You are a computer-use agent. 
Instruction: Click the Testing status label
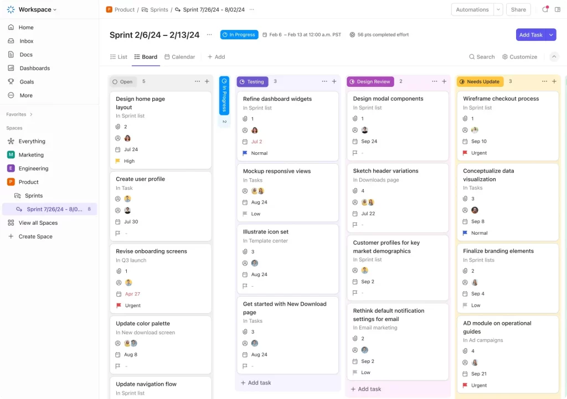pos(252,82)
